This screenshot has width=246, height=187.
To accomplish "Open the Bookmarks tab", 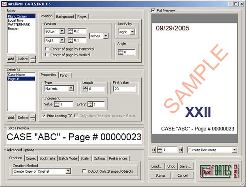I will (48, 158).
